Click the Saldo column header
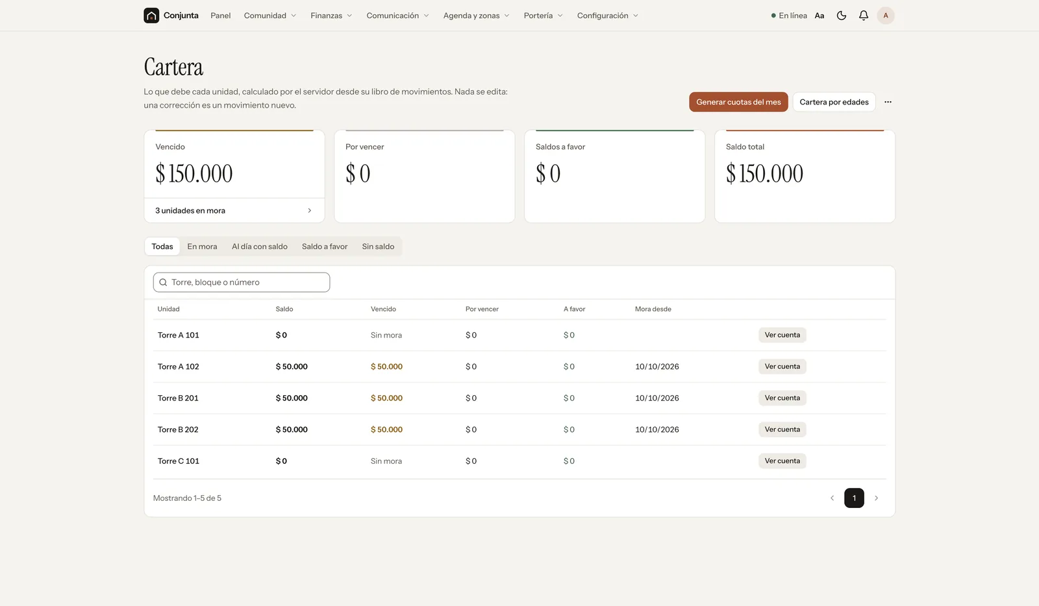The width and height of the screenshot is (1039, 606). click(284, 309)
